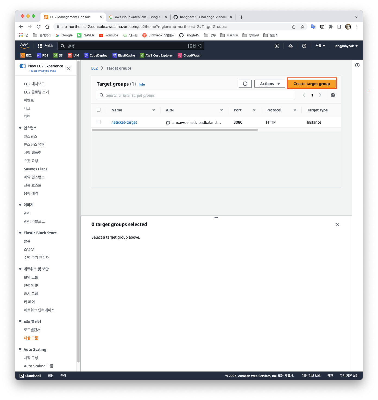Open the jangjinhyeok account menu
The image size is (378, 400).
pos(346,46)
